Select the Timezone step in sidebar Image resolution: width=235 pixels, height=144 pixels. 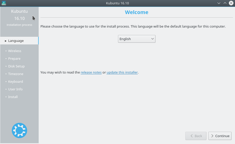point(16,74)
